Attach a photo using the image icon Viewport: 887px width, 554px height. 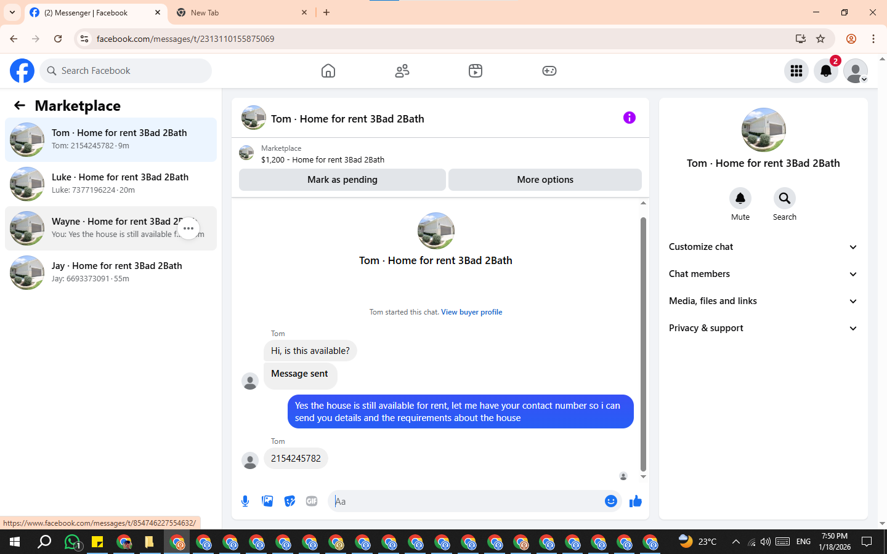[x=267, y=501]
